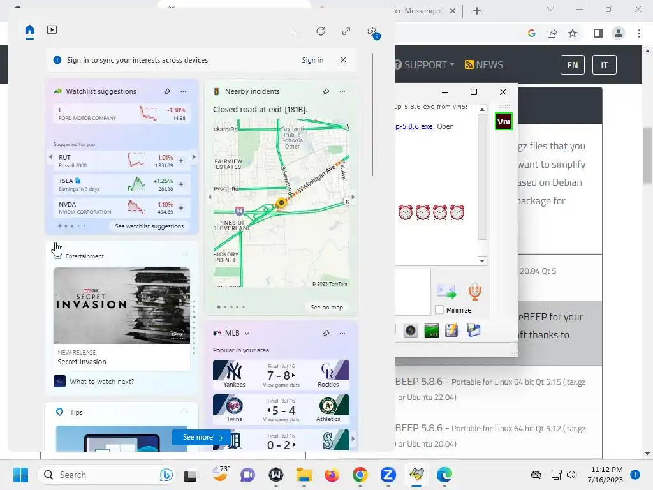Click See on map button
The width and height of the screenshot is (653, 490).
point(327,307)
